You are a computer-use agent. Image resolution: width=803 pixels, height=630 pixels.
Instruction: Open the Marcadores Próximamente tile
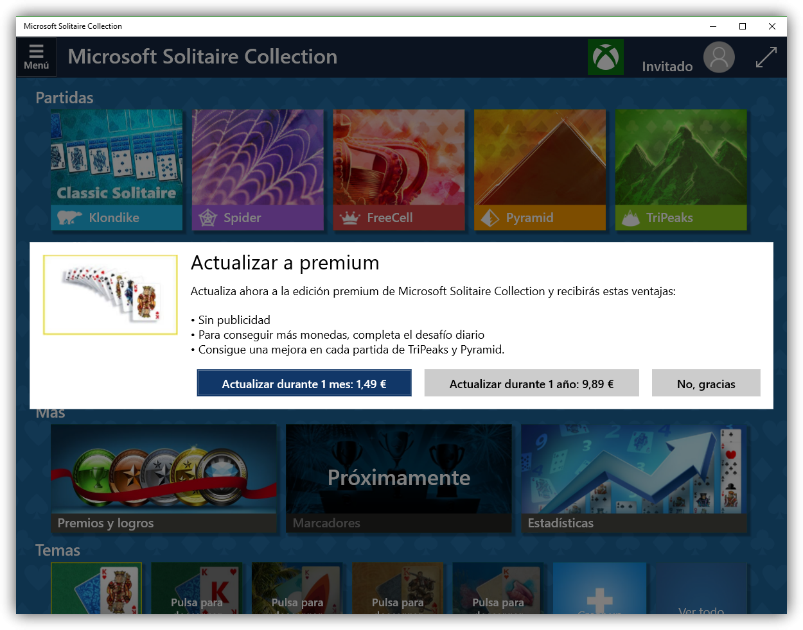(x=399, y=479)
